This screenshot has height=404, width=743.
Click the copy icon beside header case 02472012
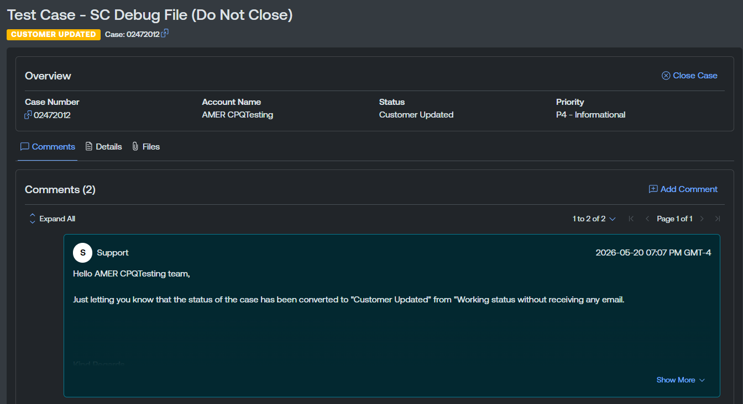point(165,34)
